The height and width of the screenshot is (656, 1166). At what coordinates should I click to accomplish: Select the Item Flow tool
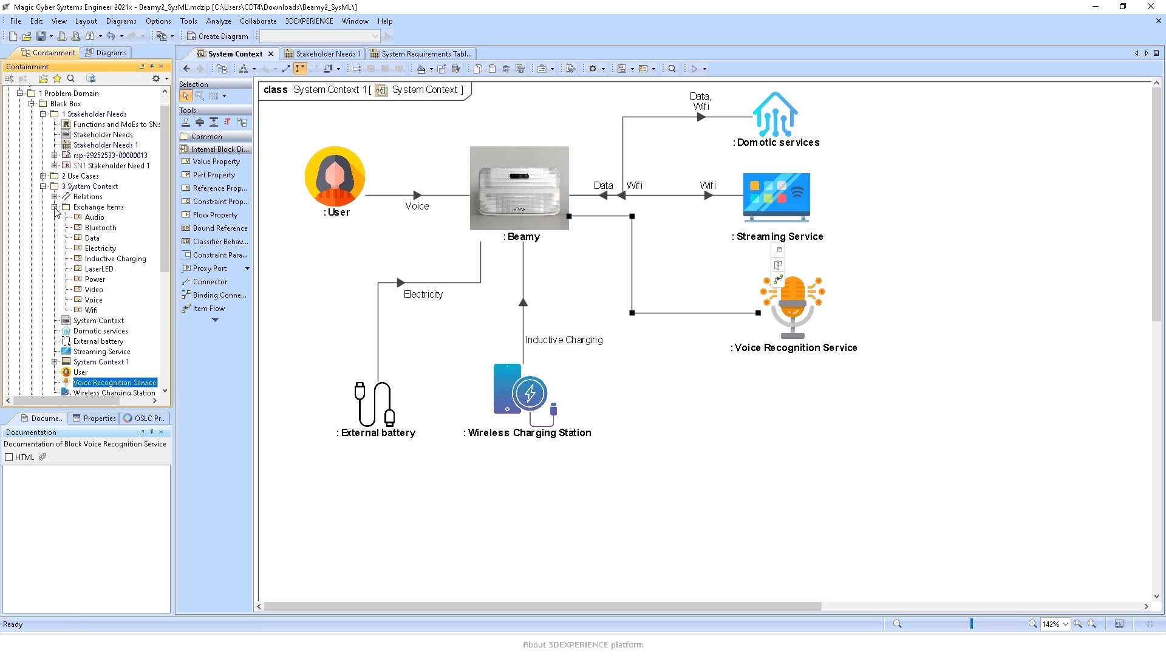coord(208,309)
